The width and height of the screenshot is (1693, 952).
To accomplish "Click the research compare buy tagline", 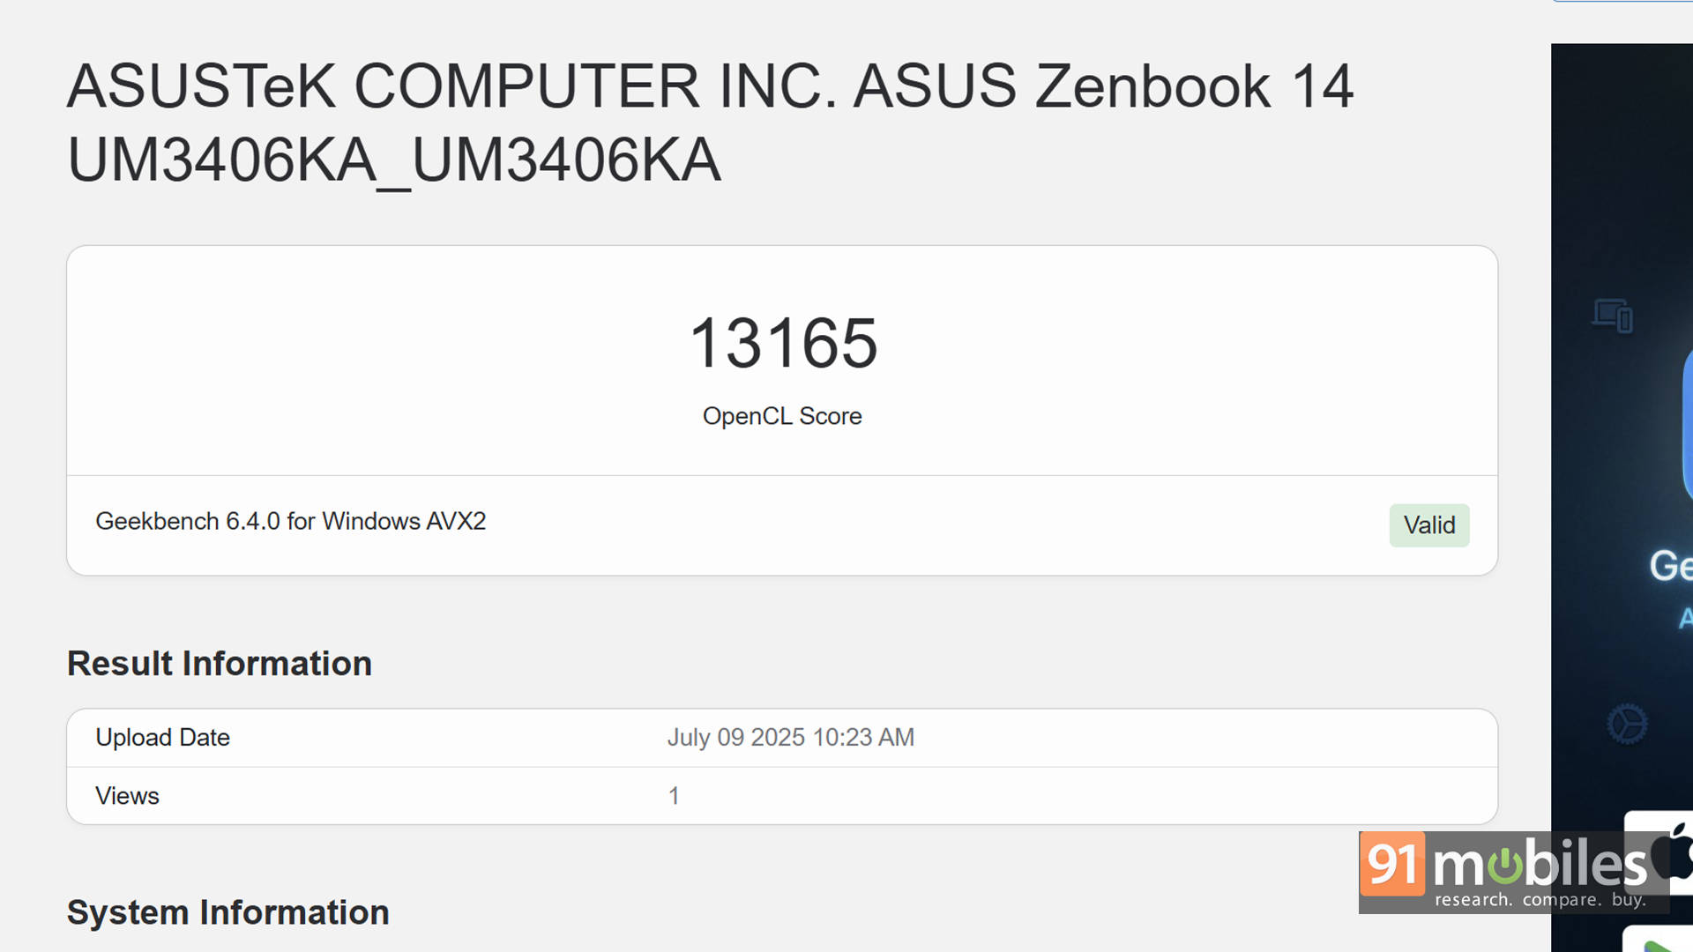I will tap(1540, 900).
